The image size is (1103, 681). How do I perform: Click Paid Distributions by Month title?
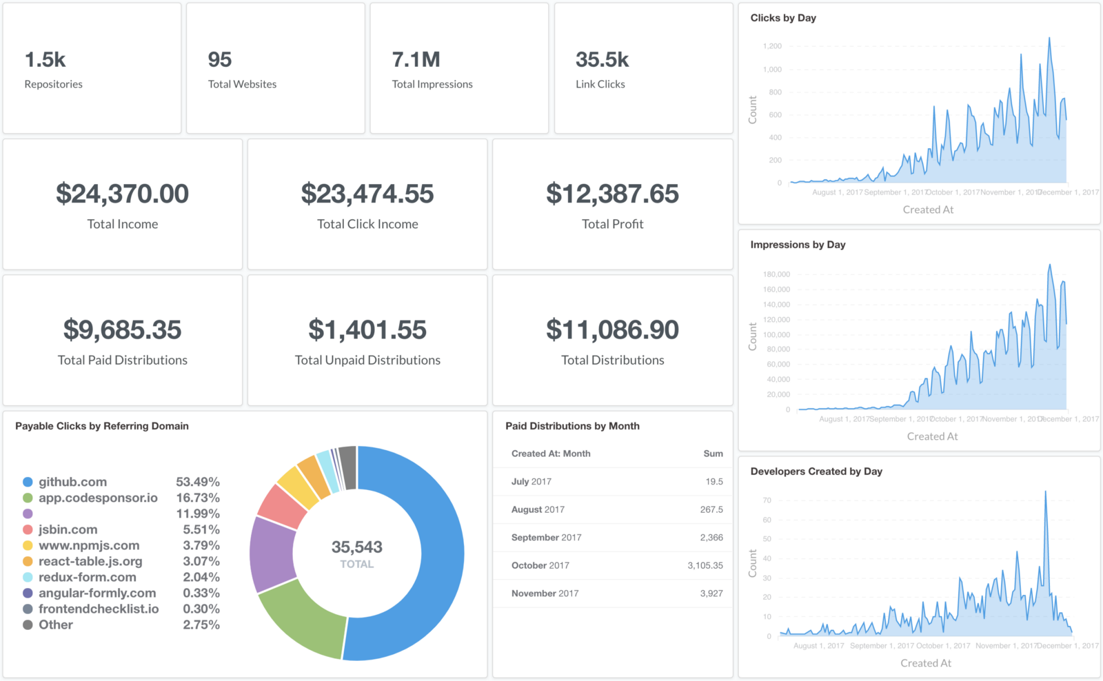click(572, 426)
